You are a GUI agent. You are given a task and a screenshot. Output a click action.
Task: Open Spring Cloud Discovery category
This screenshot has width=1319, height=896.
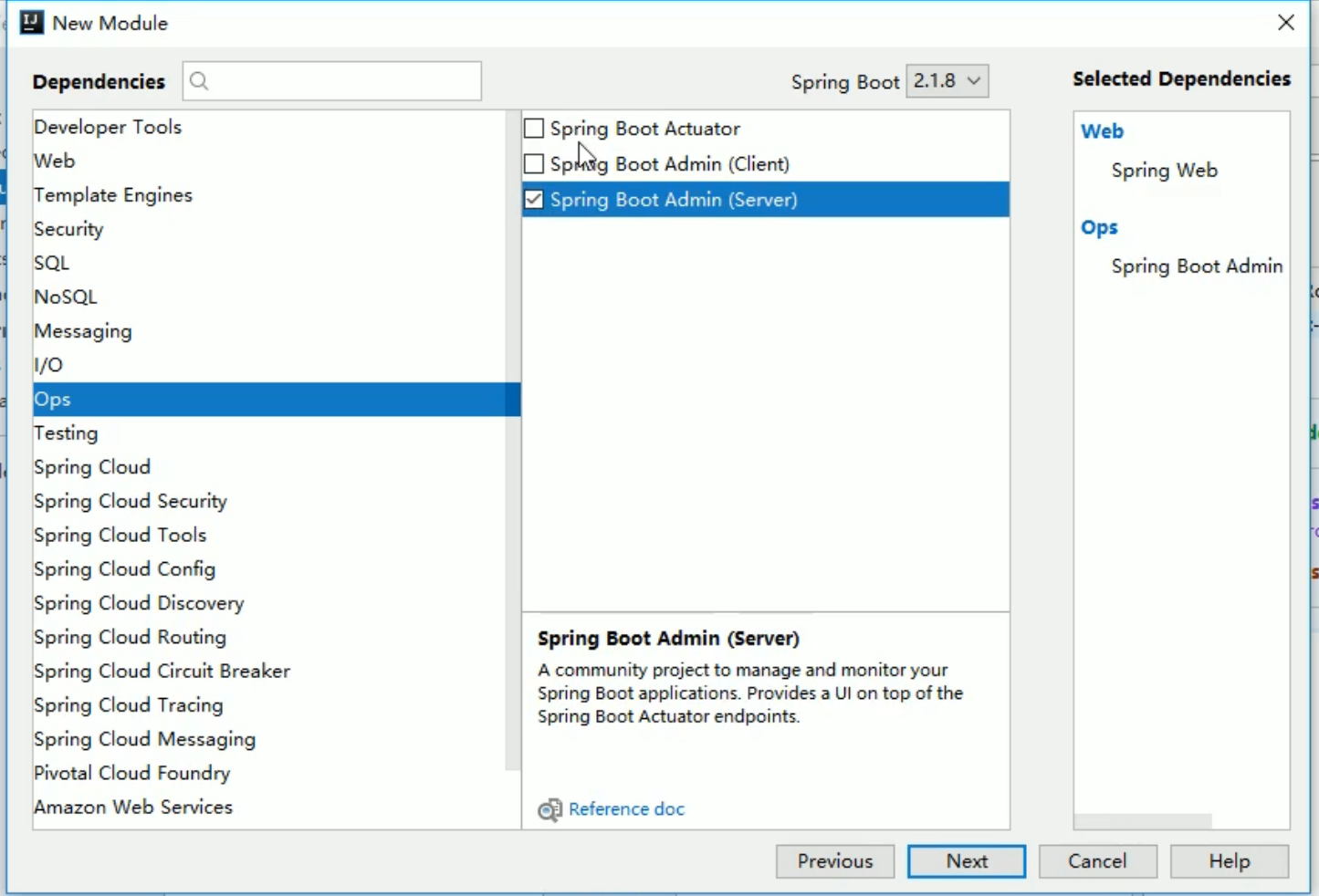pyautogui.click(x=269, y=603)
